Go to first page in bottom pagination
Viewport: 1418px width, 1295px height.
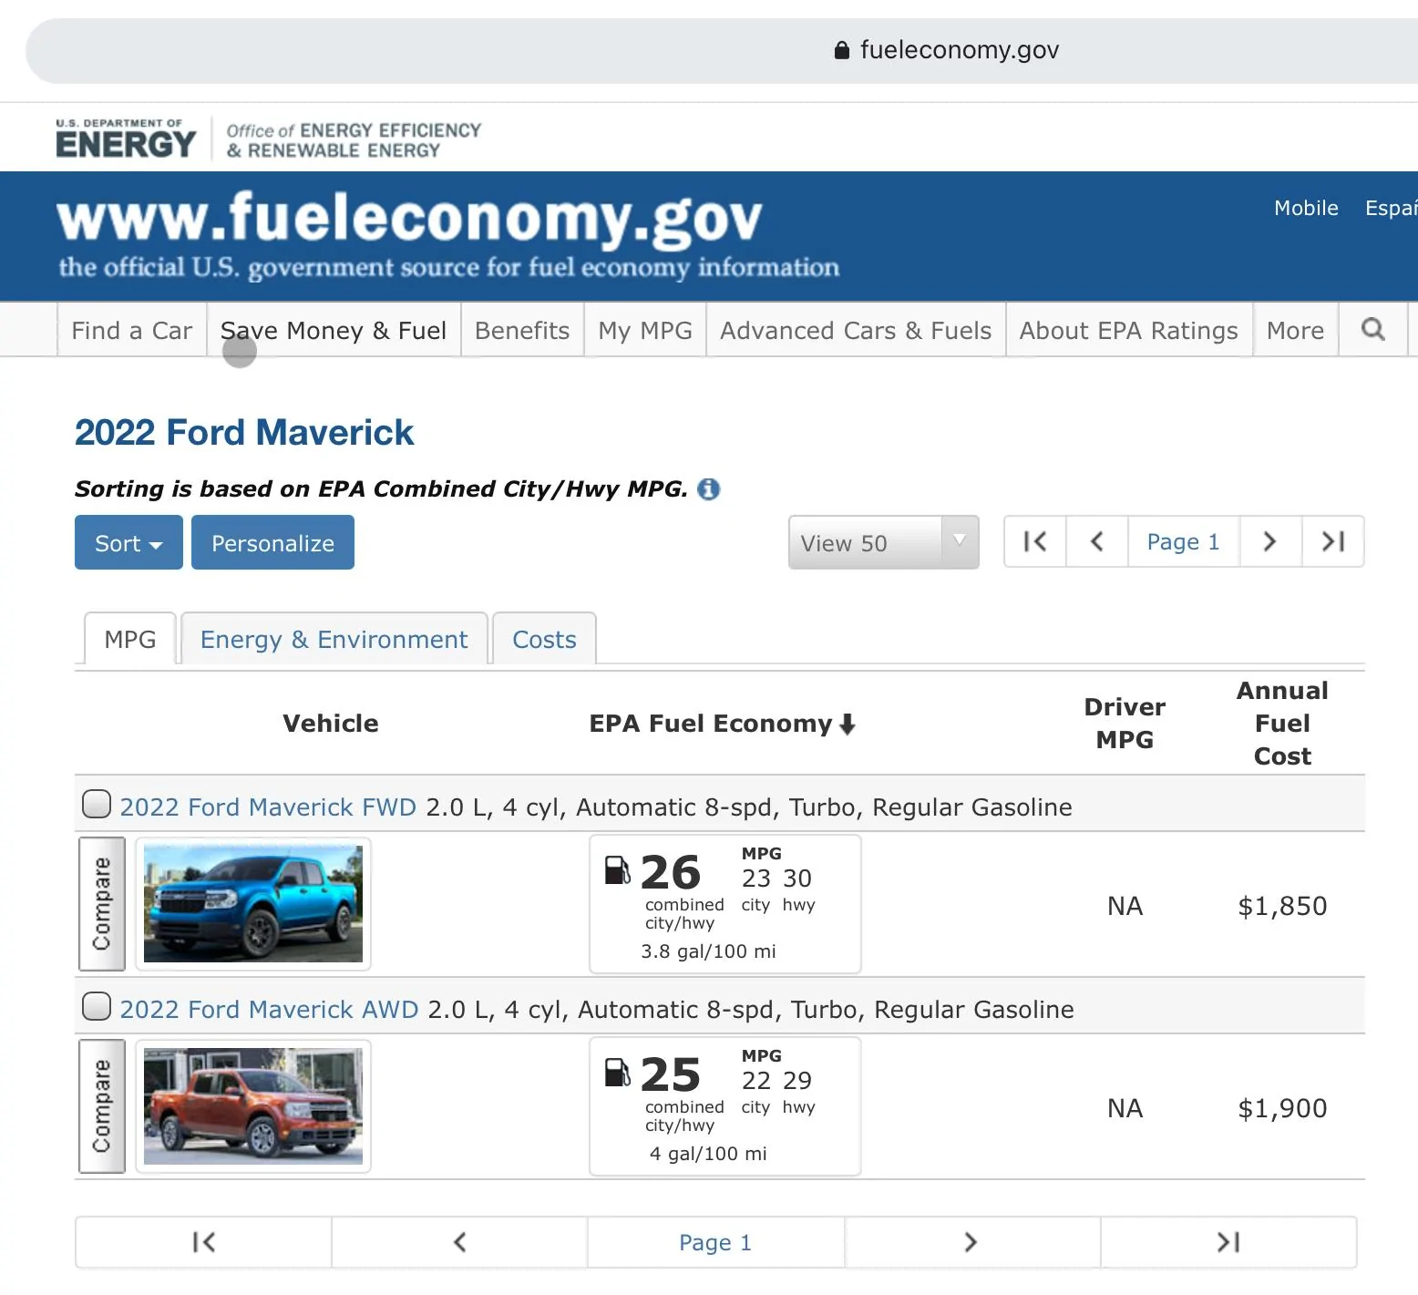pos(204,1242)
